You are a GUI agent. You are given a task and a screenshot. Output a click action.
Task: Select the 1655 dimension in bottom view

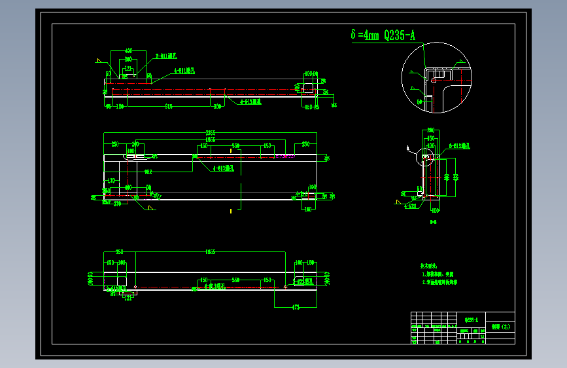click(210, 251)
